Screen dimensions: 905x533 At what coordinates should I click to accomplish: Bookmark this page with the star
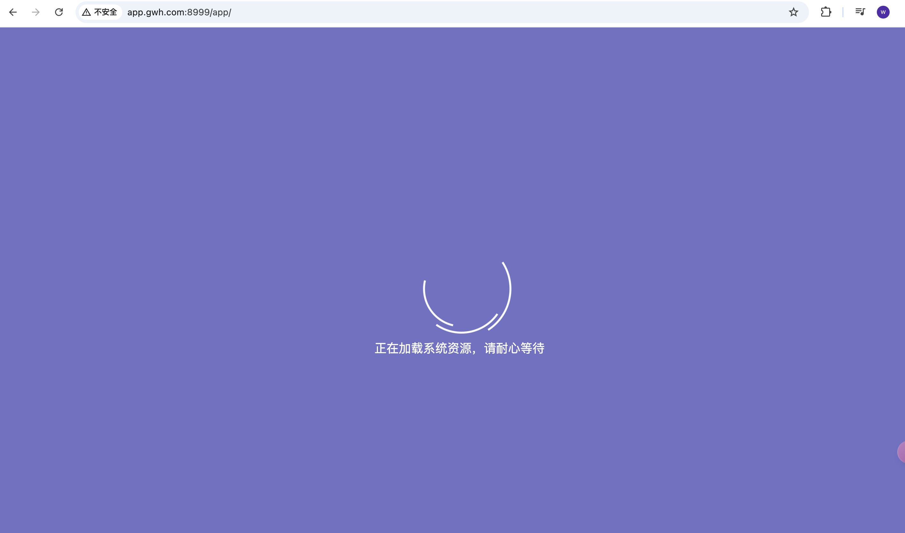(794, 12)
